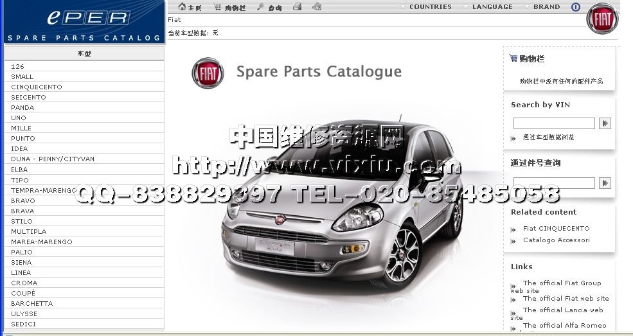Image resolution: width=633 pixels, height=336 pixels.
Task: Click the round Fiat logo at top right
Action: 602,19
